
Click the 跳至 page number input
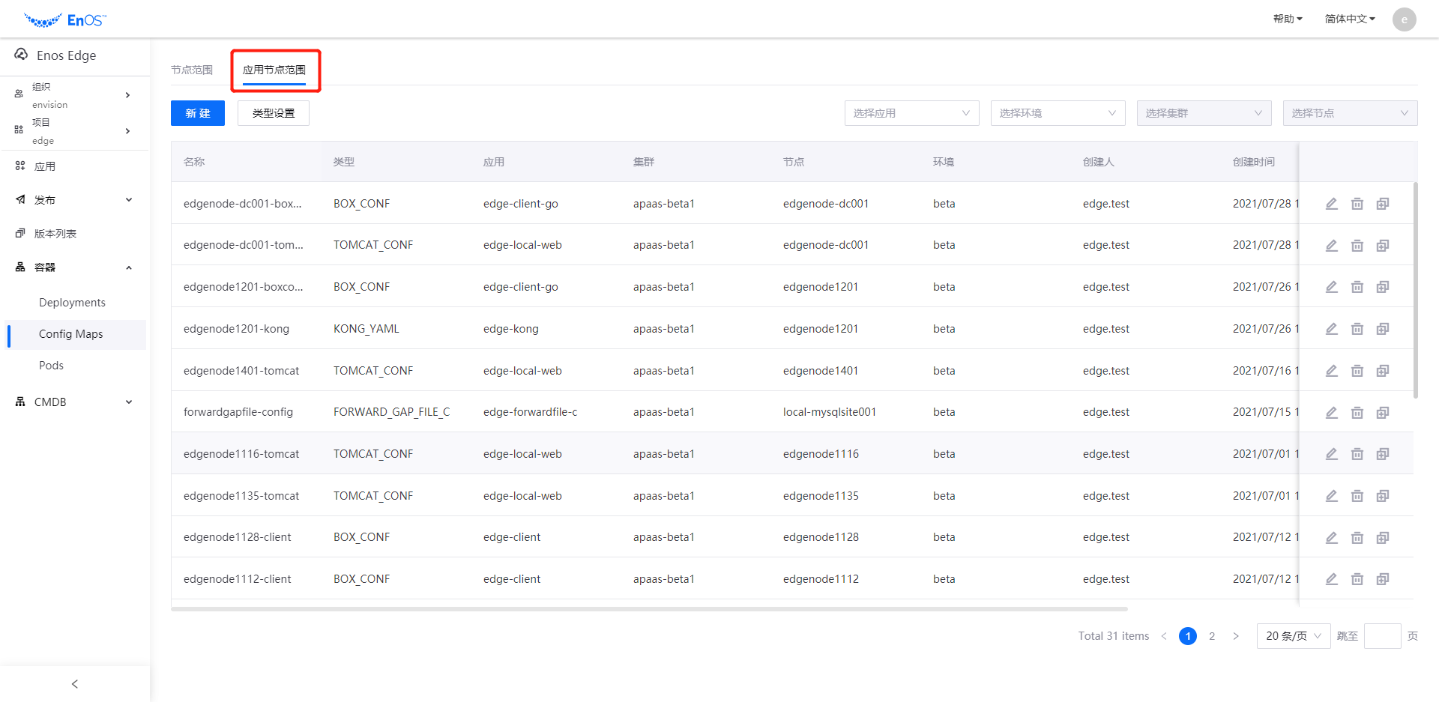click(1382, 636)
